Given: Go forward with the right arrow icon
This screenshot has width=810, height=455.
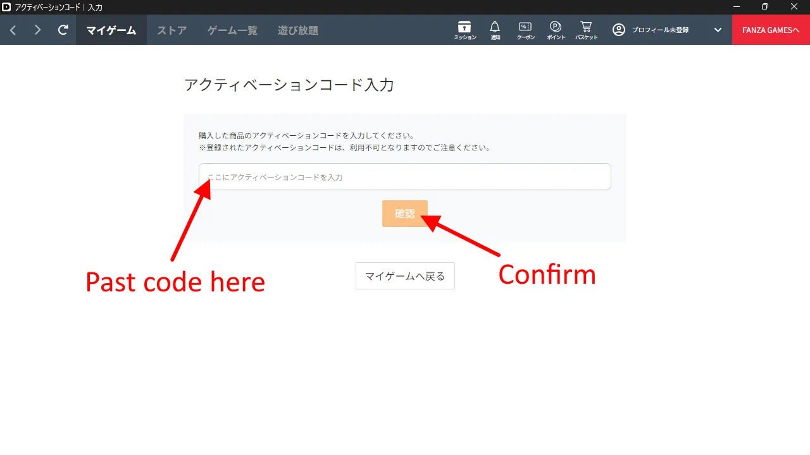Looking at the screenshot, I should [38, 30].
